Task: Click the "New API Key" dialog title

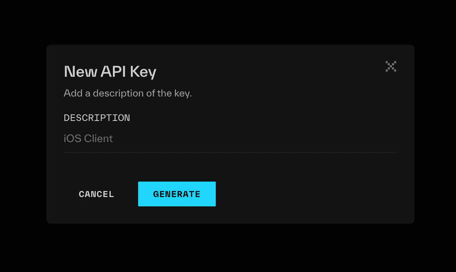Action: [110, 72]
